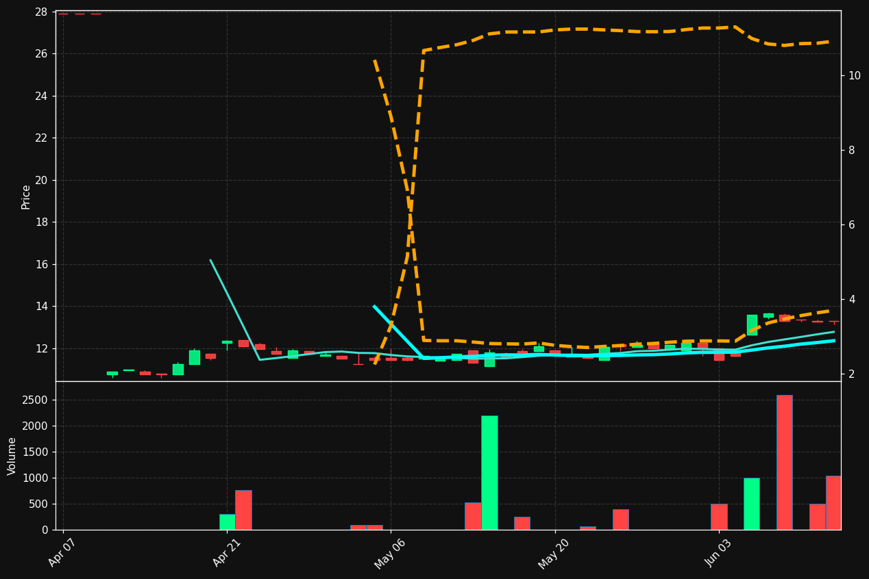Select the 'May 20' x-axis label
This screenshot has height=579, width=869.
[x=554, y=554]
